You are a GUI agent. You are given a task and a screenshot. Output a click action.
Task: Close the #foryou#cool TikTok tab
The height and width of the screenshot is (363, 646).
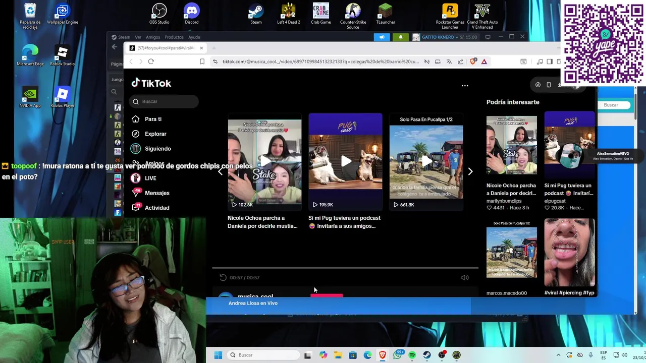(201, 48)
